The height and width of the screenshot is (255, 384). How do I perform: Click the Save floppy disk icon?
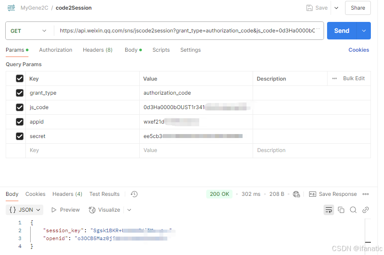(309, 8)
